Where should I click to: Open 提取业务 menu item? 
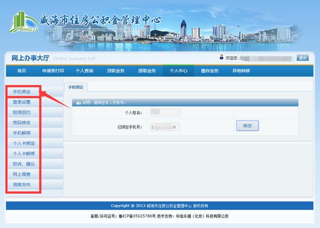click(x=147, y=71)
